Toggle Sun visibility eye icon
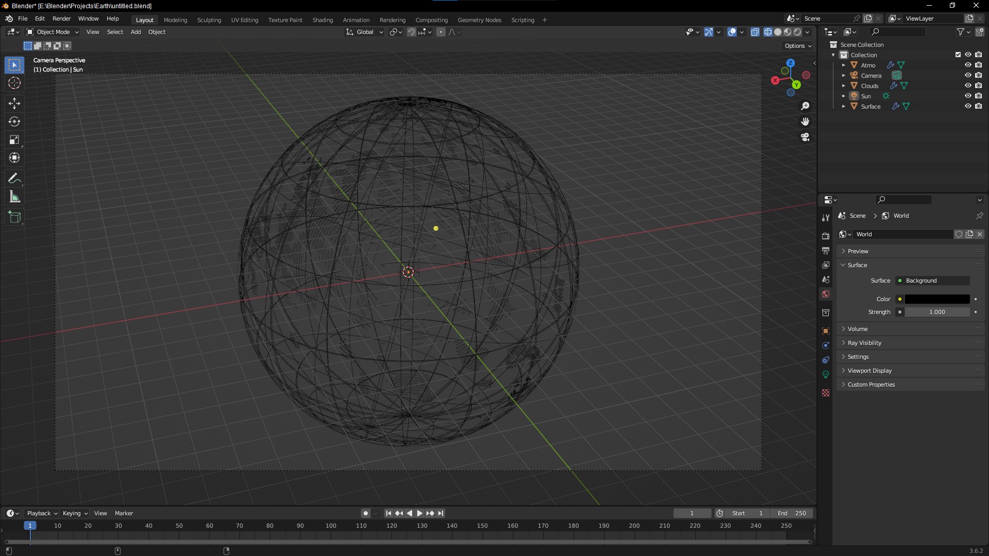Viewport: 989px width, 556px height. [x=968, y=96]
